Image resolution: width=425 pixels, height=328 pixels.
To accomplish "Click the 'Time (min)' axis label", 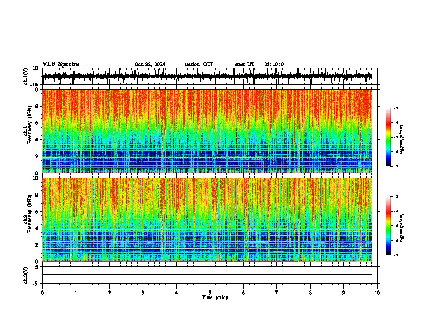I will tap(215, 297).
